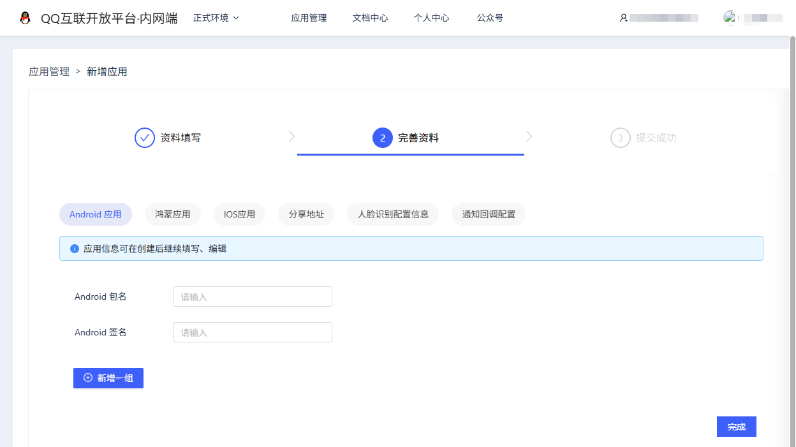
Task: Click the 完善资料 step label
Action: pos(418,138)
